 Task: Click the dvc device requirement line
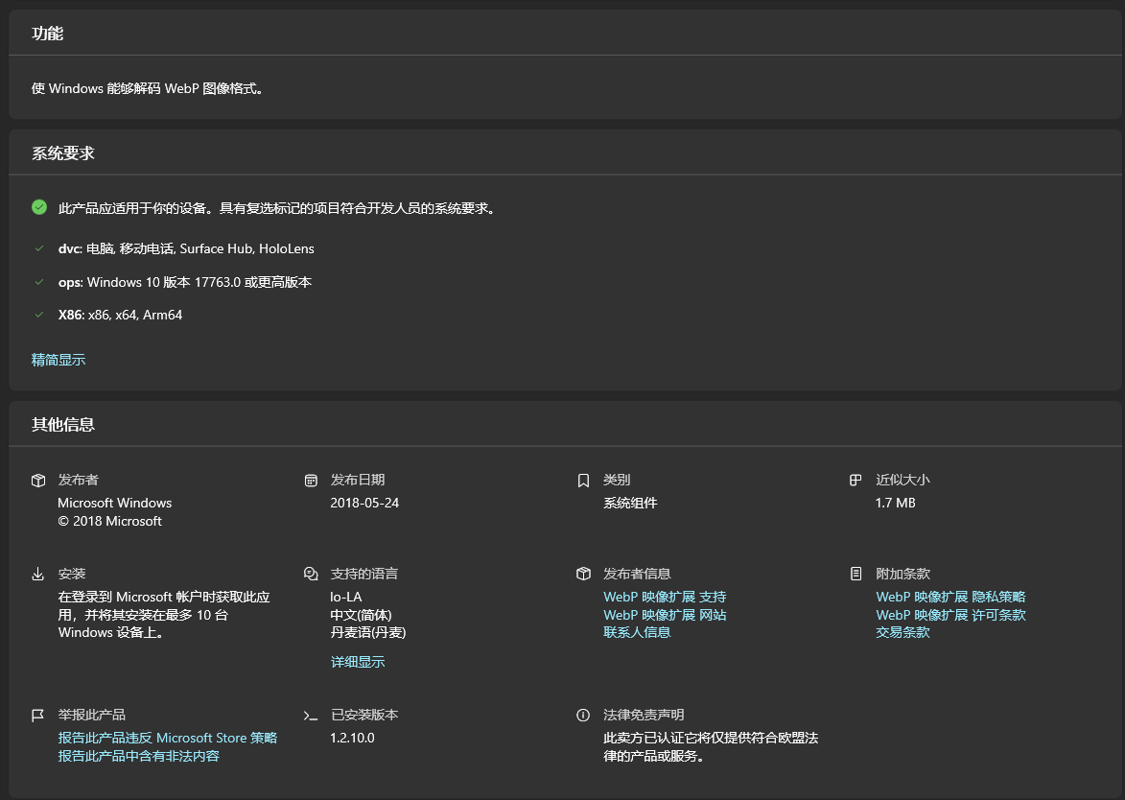pyautogui.click(x=187, y=248)
